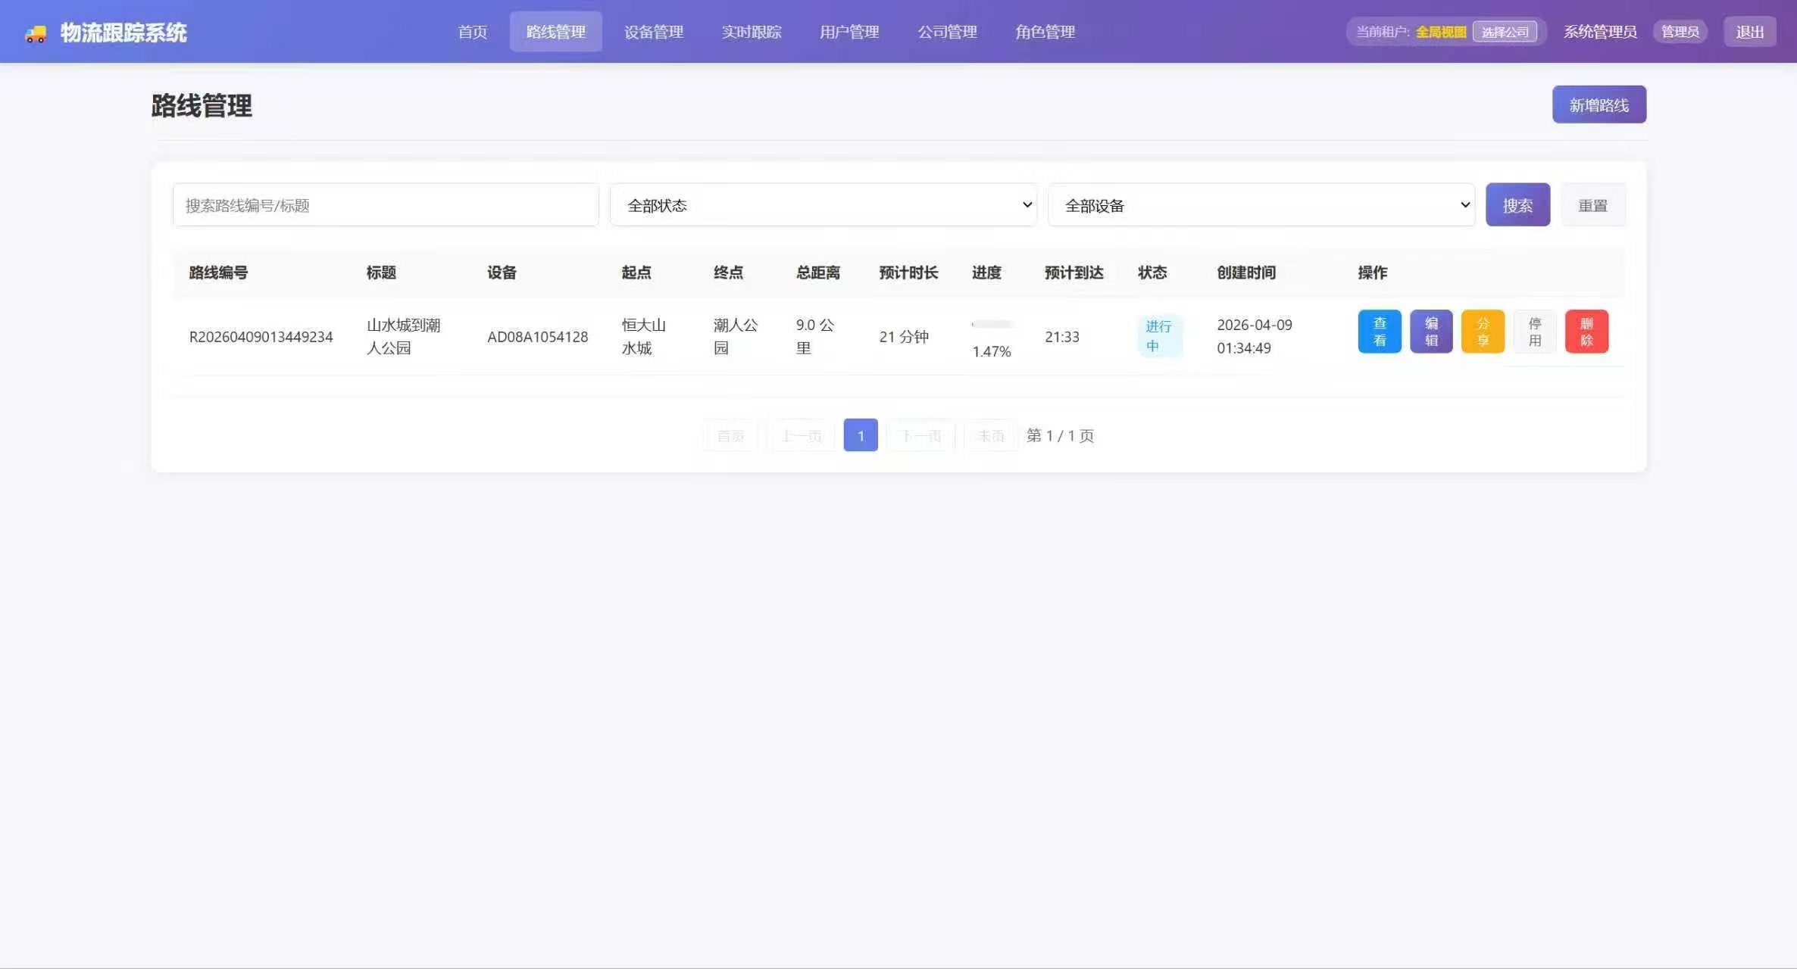Click the 新增路线 add route button
The image size is (1797, 969).
[1599, 104]
